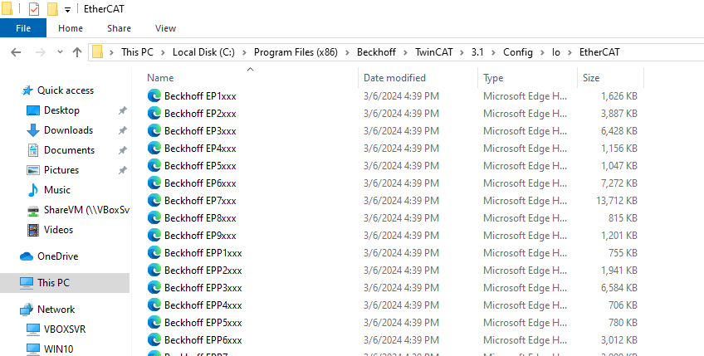
Task: Click the Edge icon beside Beckhoff EP5xxx
Action: pyautogui.click(x=154, y=166)
